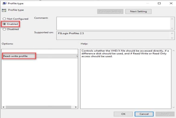The image size is (176, 118).
Task: Maximize the Profile type window
Action: (159, 3)
